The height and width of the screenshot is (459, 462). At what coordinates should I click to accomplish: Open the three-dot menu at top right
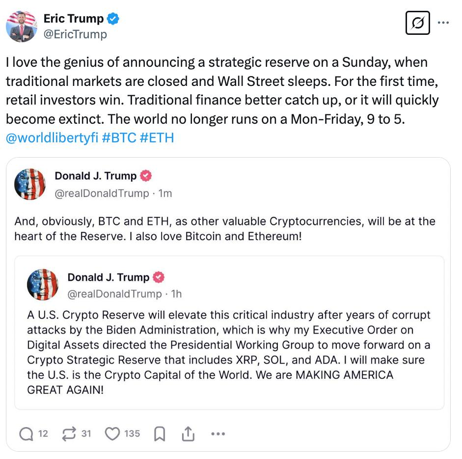pyautogui.click(x=443, y=23)
